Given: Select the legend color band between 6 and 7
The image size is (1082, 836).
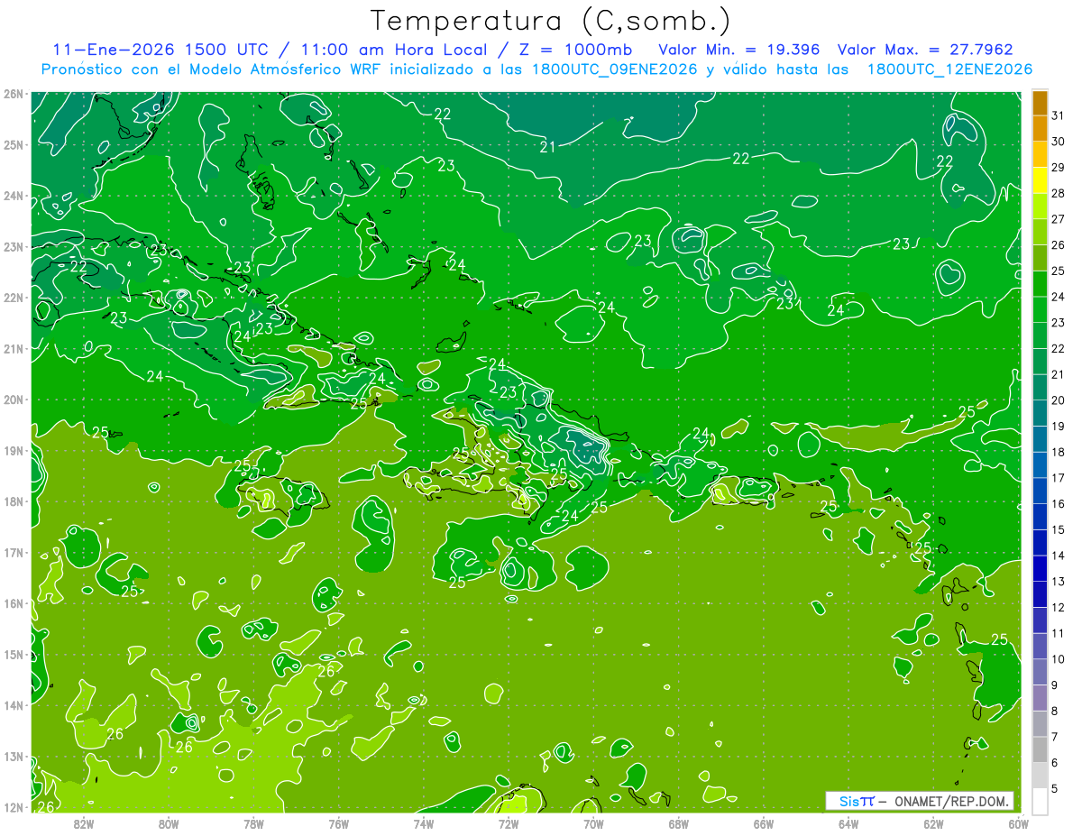Looking at the screenshot, I should tap(1040, 749).
